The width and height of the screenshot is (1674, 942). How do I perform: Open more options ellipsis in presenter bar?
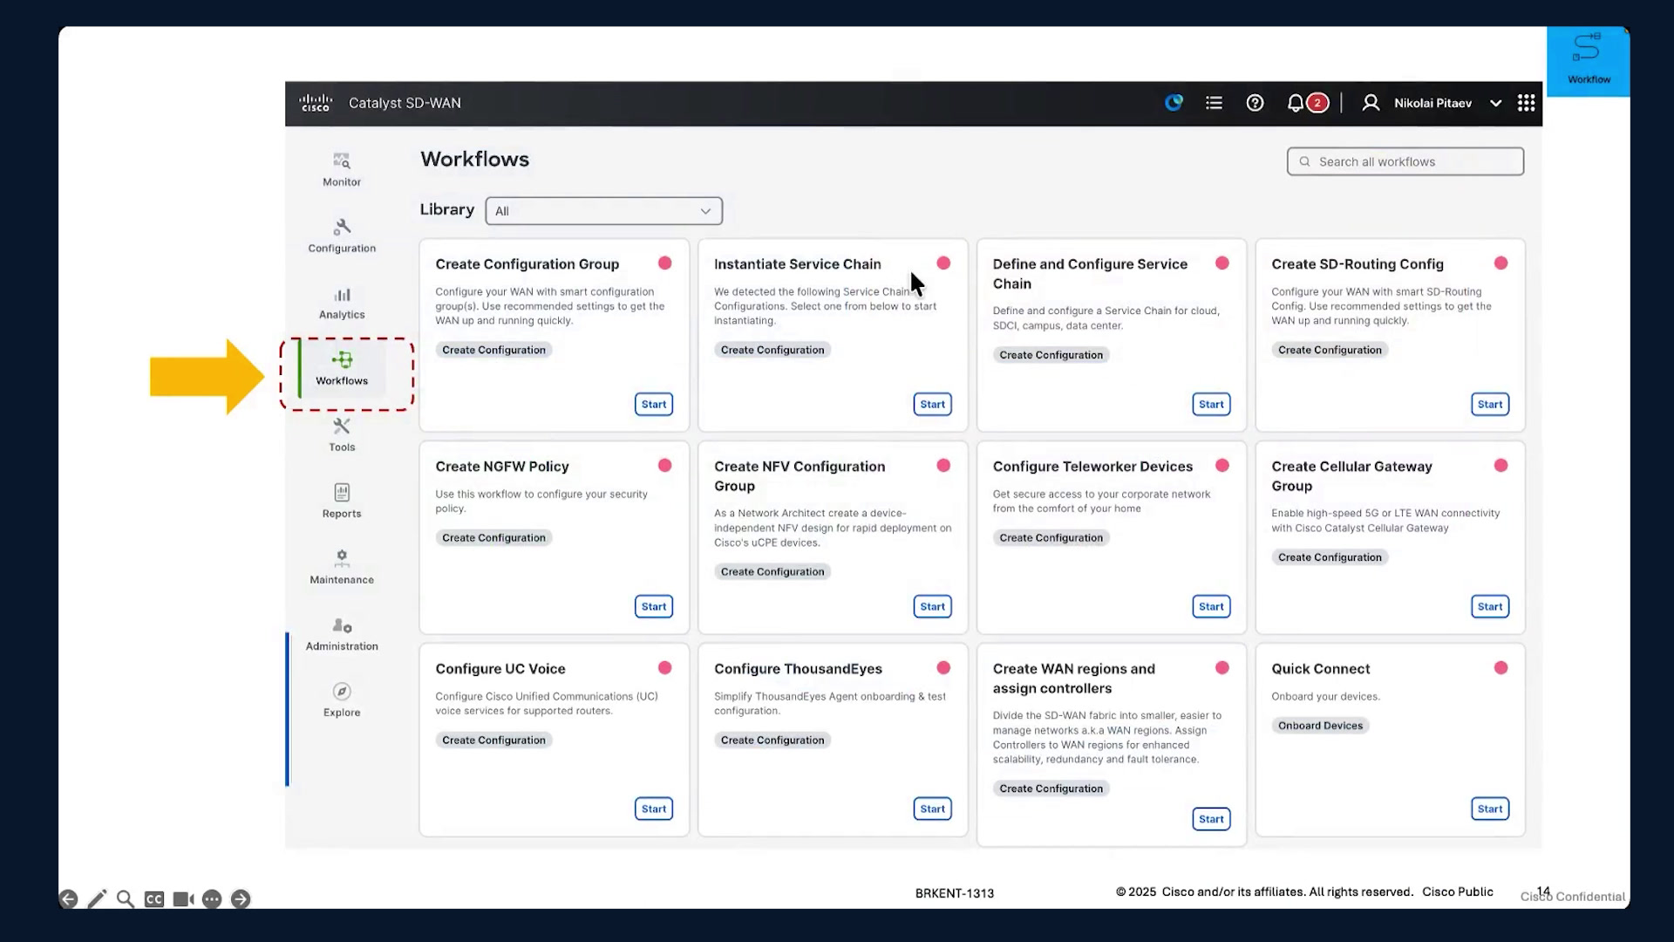click(212, 899)
